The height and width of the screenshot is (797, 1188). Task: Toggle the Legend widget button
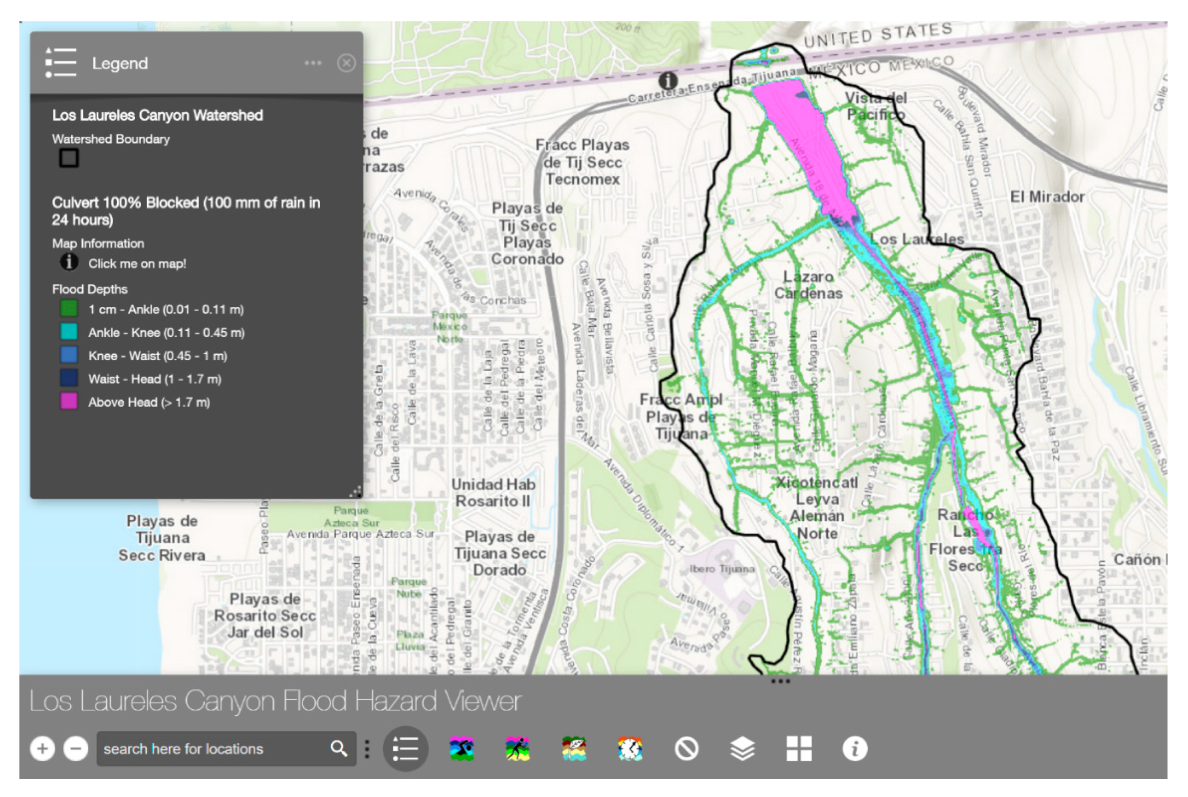tap(405, 749)
